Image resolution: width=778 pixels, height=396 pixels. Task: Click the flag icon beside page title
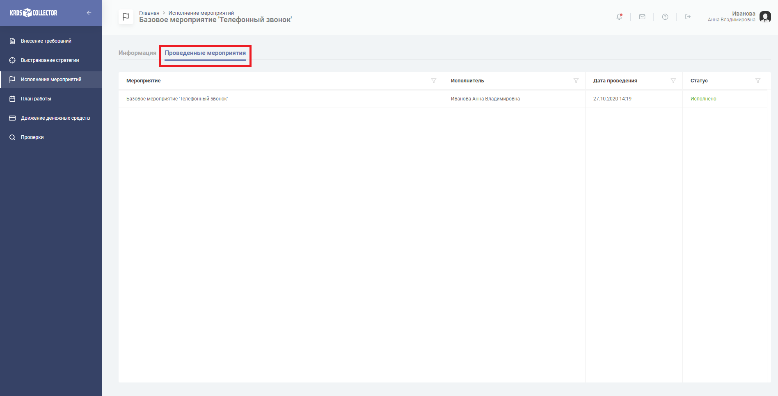(x=126, y=17)
